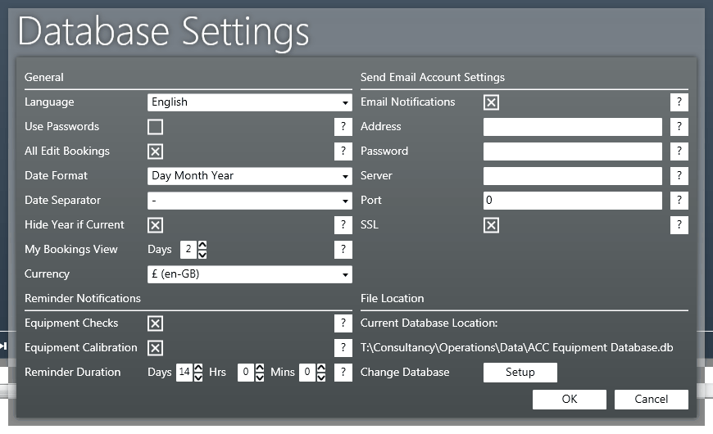The width and height of the screenshot is (713, 434).
Task: Click the help icon next to SSL
Action: point(679,225)
